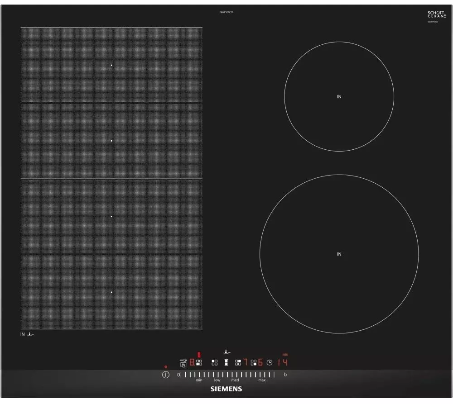Select the front-right zone selector icon
The image size is (453, 404).
(254, 363)
